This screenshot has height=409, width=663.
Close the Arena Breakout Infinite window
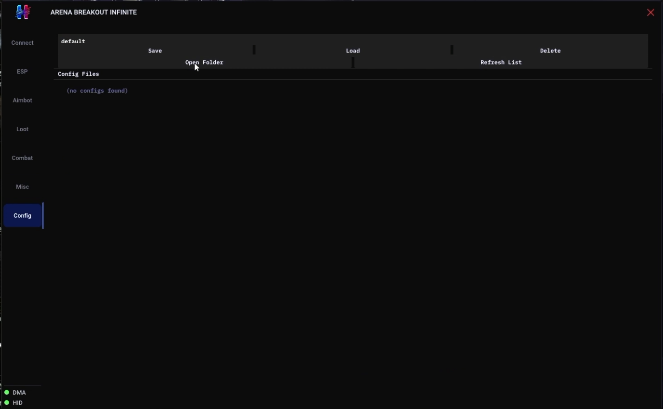coord(650,12)
